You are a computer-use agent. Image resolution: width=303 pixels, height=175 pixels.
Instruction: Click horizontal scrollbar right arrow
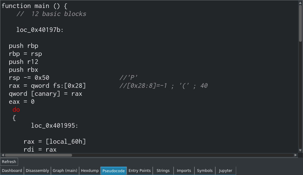pos(296,155)
